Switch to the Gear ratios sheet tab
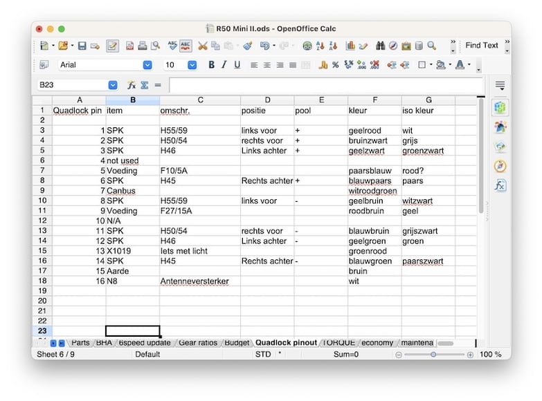This screenshot has width=542, height=401. [197, 343]
